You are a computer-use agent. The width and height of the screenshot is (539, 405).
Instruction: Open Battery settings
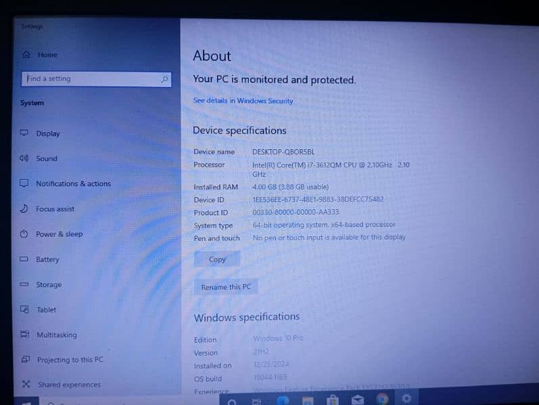47,259
